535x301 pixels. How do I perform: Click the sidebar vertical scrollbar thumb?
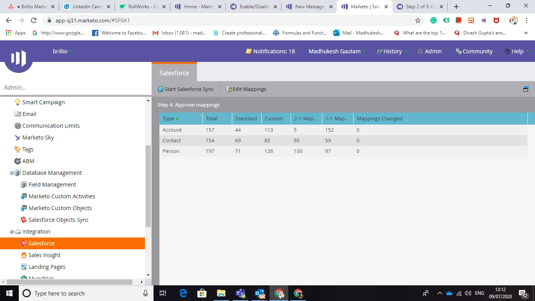[x=148, y=186]
